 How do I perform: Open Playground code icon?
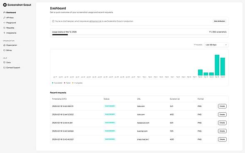click(5, 23)
